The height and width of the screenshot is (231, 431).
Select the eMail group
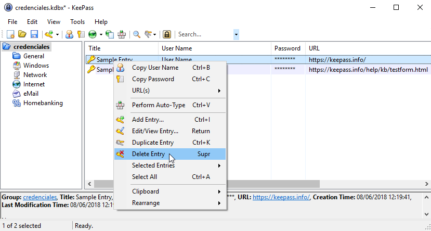(x=31, y=94)
